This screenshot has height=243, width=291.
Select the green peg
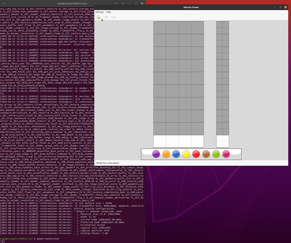click(x=216, y=154)
